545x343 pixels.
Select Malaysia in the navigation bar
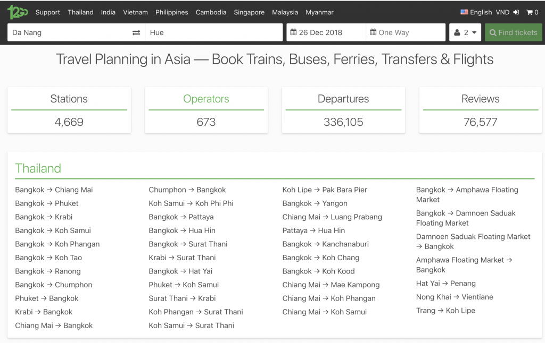pyautogui.click(x=285, y=12)
